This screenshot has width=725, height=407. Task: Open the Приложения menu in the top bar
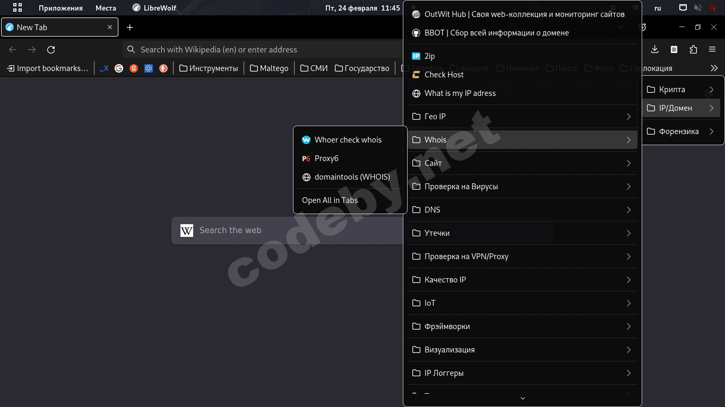61,8
